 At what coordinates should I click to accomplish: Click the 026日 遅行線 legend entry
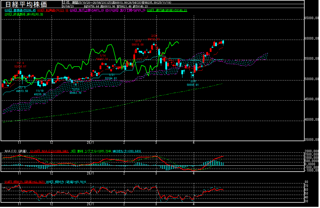[167, 10]
